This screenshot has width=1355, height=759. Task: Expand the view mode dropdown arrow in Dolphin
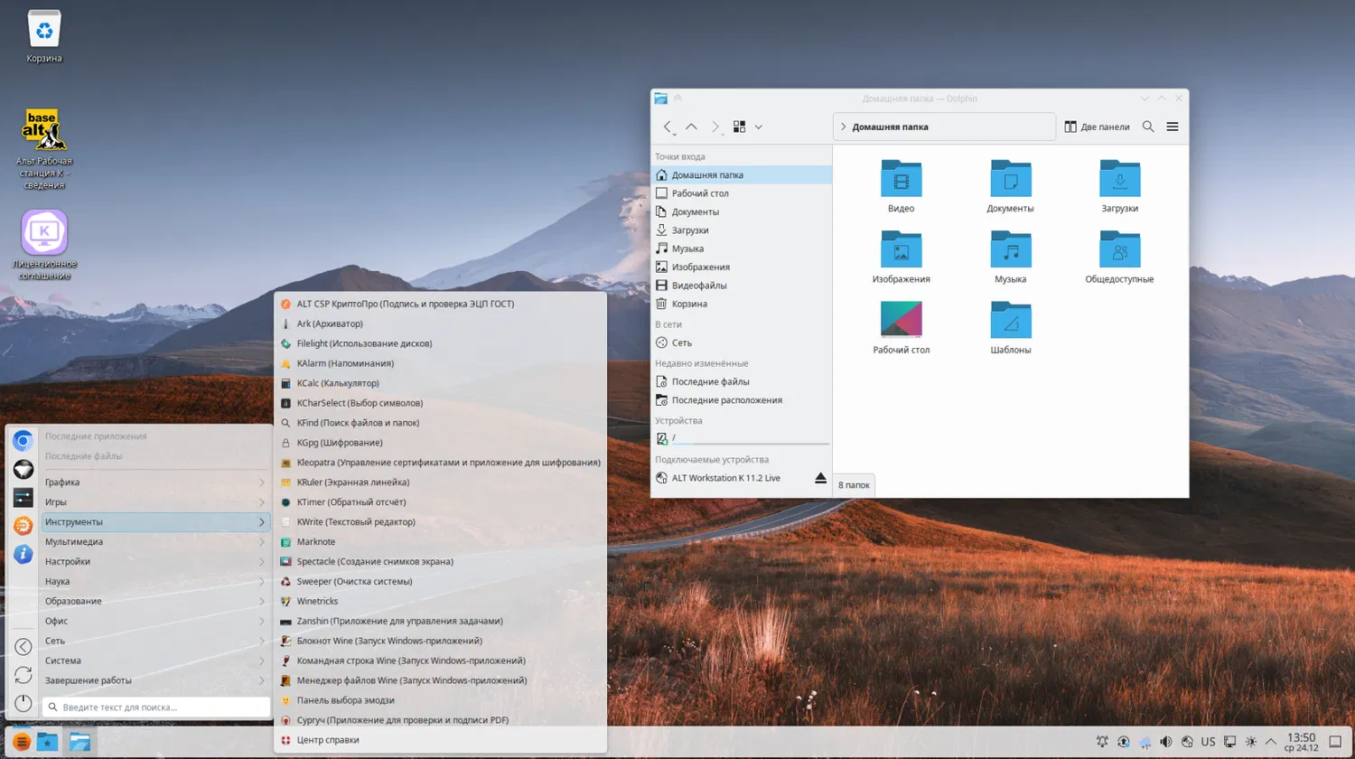(x=759, y=127)
